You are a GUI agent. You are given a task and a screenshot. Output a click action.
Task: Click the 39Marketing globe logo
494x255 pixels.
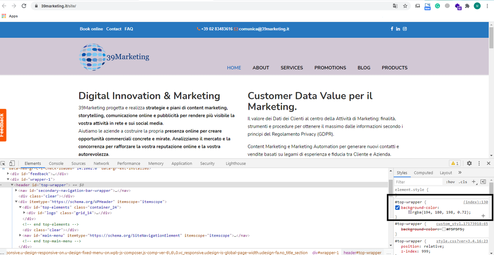click(x=93, y=57)
